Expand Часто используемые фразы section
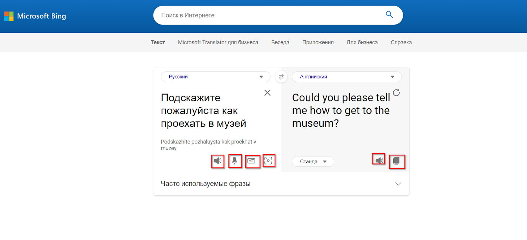The image size is (527, 240). (398, 184)
